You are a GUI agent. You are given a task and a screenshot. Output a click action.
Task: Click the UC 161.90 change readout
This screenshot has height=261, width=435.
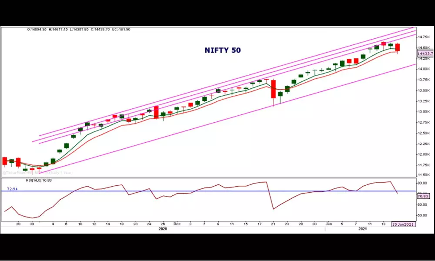121,30
